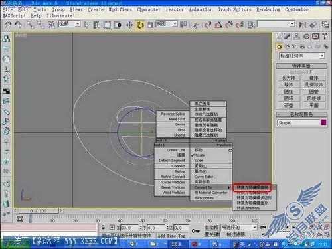Choose the Select Object arrow tool
Screen dimensions: 332x249
click(86, 25)
